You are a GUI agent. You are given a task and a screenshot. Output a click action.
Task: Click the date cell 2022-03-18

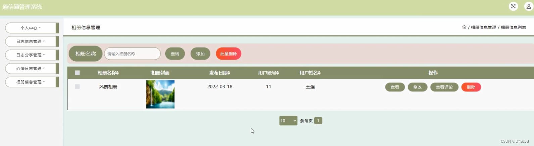click(x=220, y=87)
